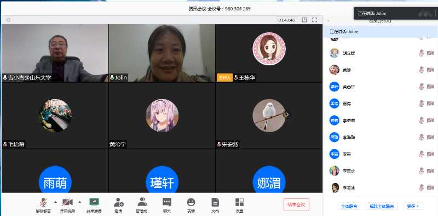Expand video options arrow beside camera
This screenshot has width=438, height=216.
[79, 202]
